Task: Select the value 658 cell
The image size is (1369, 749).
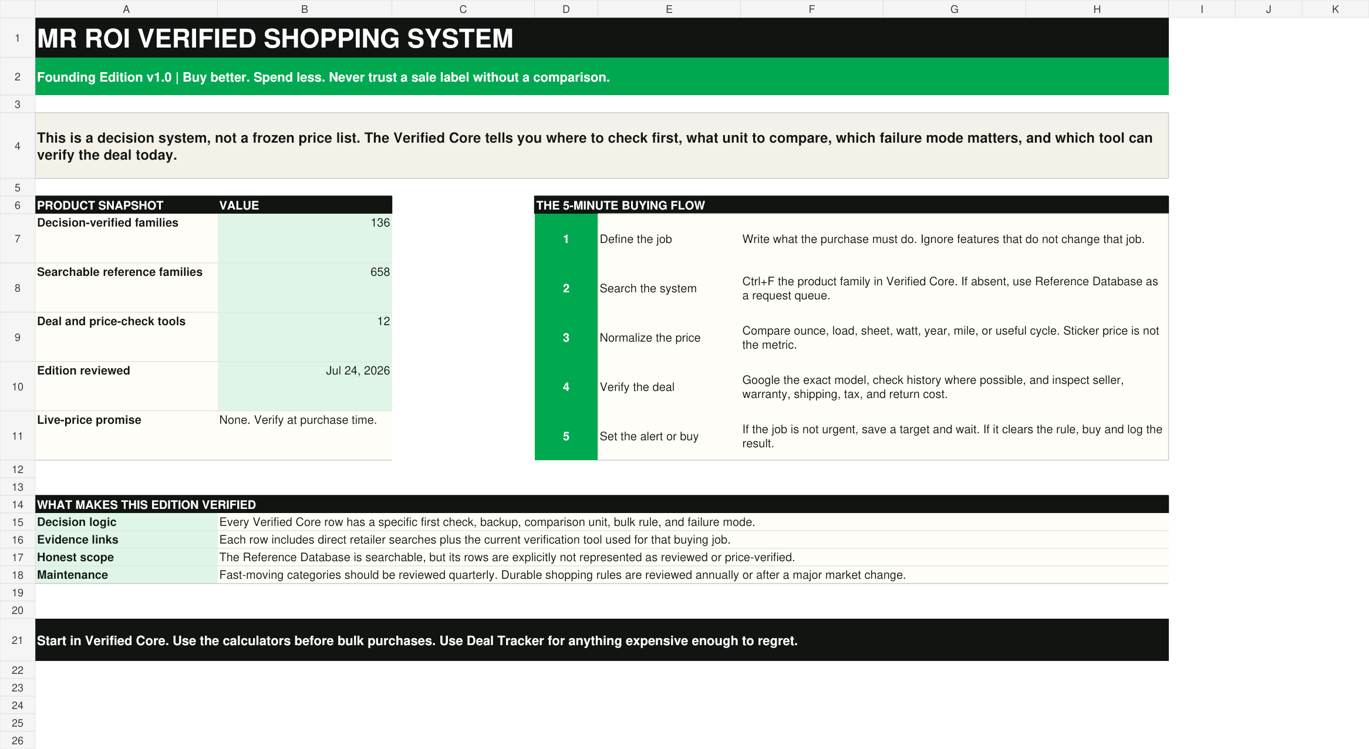Action: point(305,288)
